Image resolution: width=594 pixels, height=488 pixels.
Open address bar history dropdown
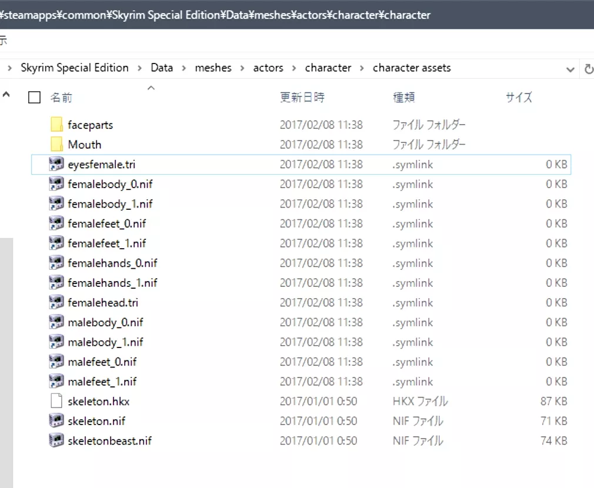570,69
